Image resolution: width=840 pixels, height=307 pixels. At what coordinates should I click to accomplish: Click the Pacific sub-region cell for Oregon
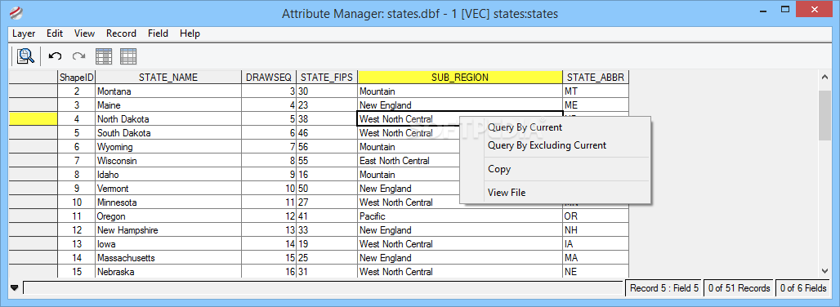460,216
